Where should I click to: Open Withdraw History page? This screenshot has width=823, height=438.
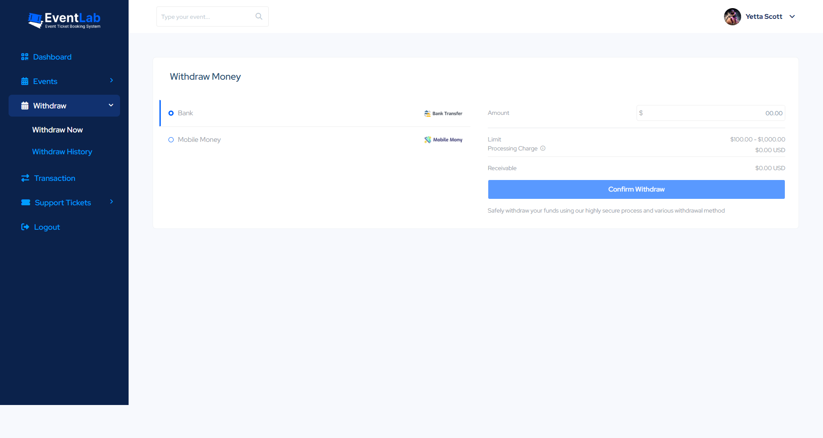(x=62, y=151)
